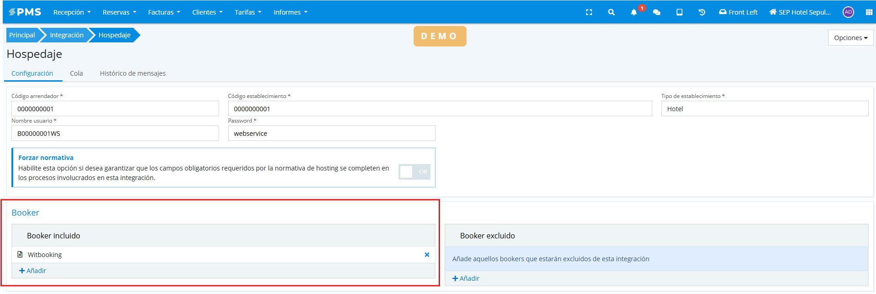Open the notifications bell icon
Image resolution: width=876 pixels, height=294 pixels.
pos(634,12)
